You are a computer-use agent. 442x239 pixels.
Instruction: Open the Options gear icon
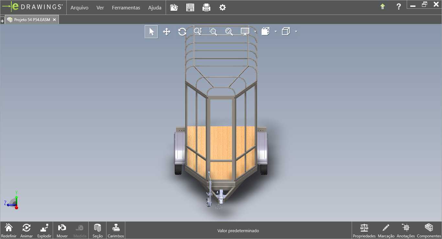[223, 7]
